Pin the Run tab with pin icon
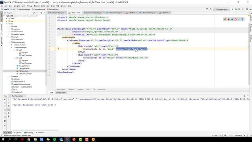This screenshot has width=252, height=142. coord(5,125)
